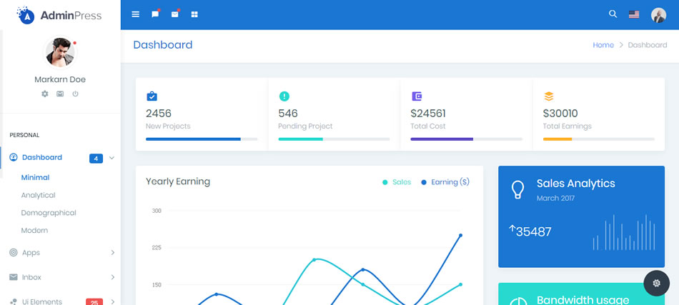This screenshot has height=305, width=679.
Task: Open the US flag language selector
Action: coord(634,14)
